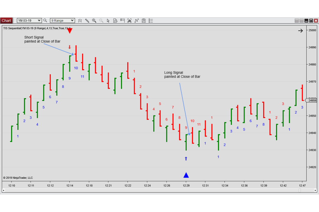Open the data box icon
Screen dimensions: 319x212
click(x=115, y=21)
